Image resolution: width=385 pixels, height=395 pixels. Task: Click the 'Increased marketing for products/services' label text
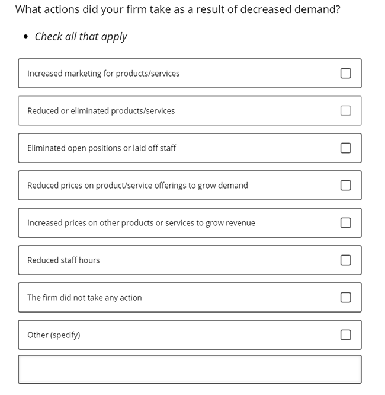click(x=104, y=74)
